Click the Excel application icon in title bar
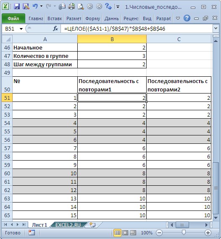Image resolution: width=221 pixels, height=239 pixels. pos(5,6)
